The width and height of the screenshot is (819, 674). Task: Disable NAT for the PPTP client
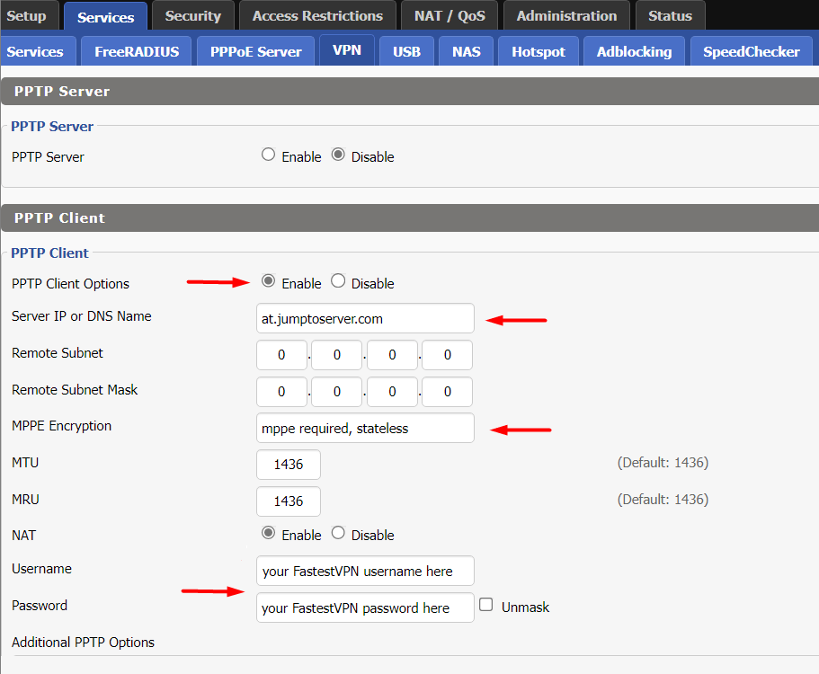(x=338, y=533)
